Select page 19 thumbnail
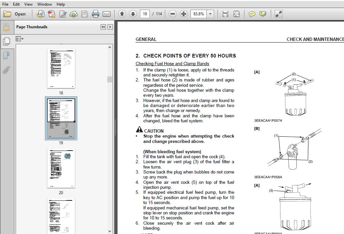 pyautogui.click(x=61, y=118)
